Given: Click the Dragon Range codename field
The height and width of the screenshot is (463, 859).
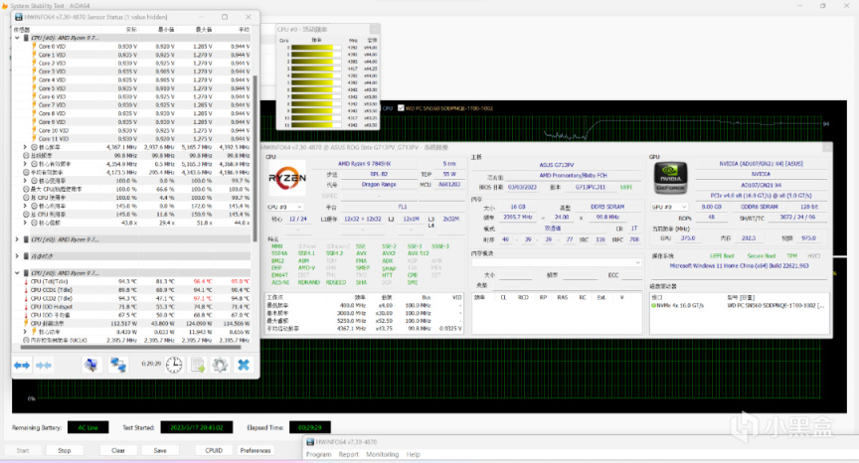Looking at the screenshot, I should [379, 185].
